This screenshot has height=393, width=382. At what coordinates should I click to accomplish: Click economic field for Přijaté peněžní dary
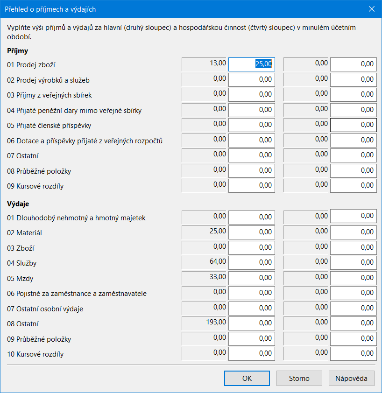(354, 110)
